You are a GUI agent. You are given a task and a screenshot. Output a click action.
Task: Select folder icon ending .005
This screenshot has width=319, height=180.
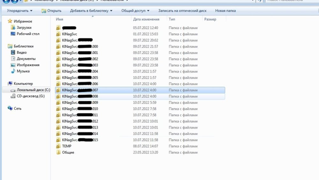point(58,78)
